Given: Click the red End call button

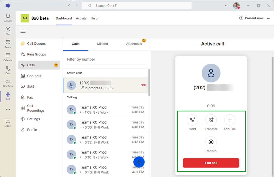Looking at the screenshot, I should coord(211,163).
